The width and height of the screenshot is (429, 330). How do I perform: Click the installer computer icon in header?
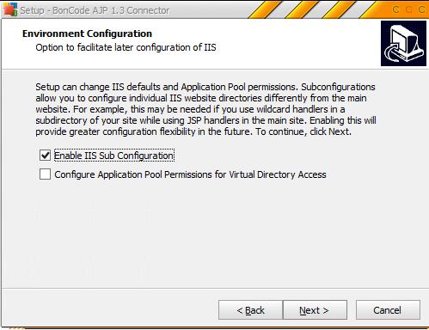[403, 43]
